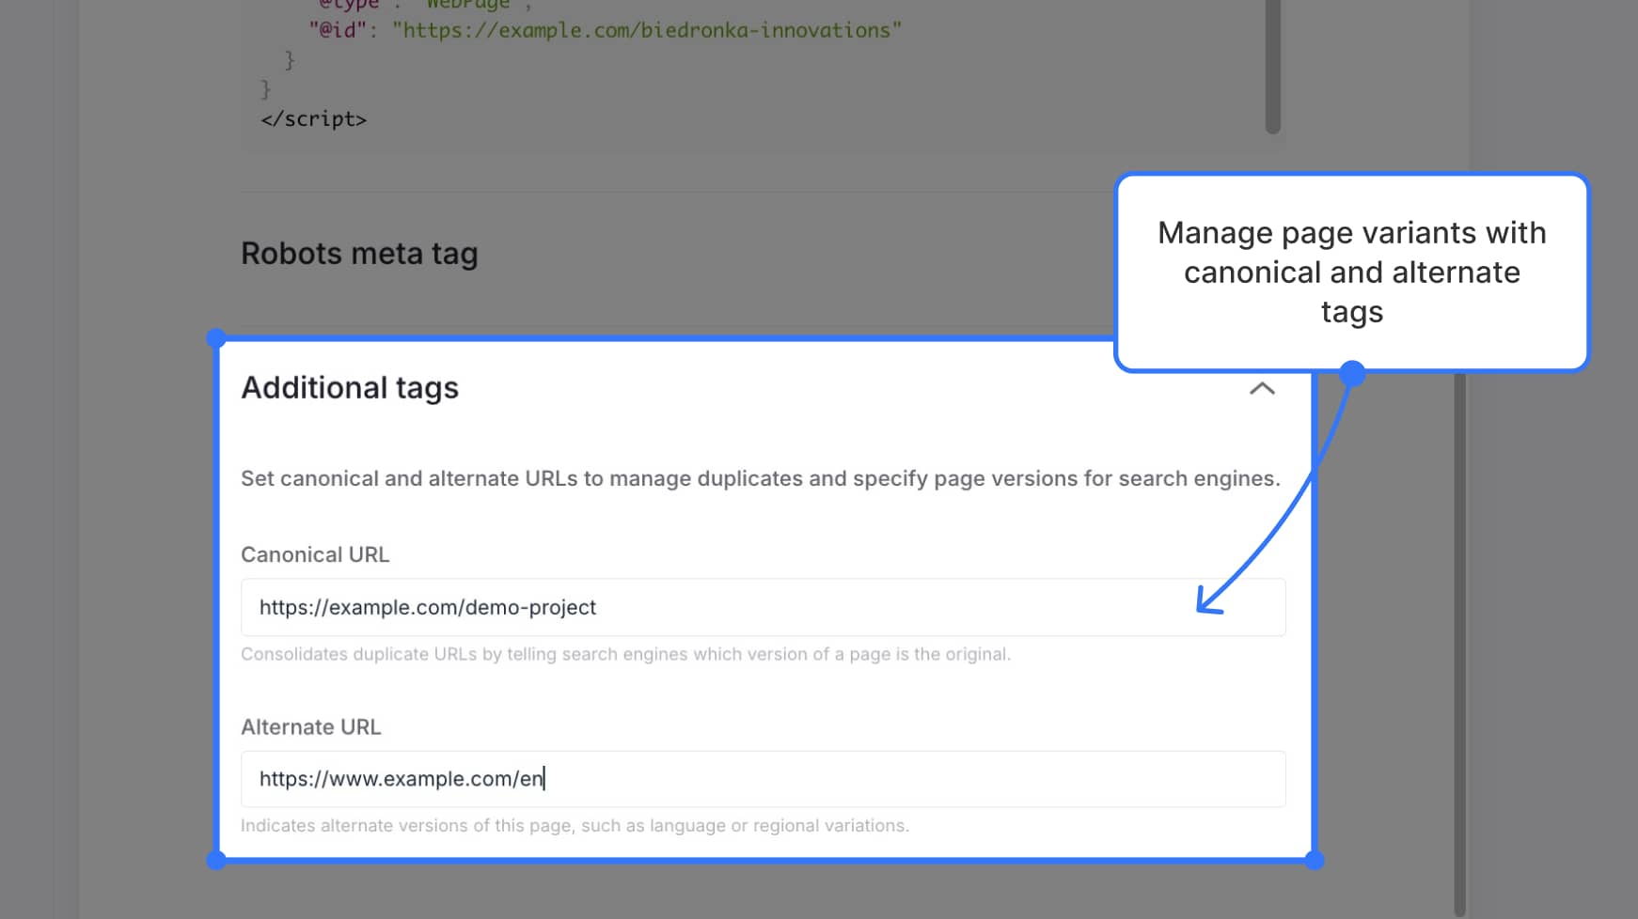
Task: Collapse the Additional tags section
Action: click(x=1262, y=388)
